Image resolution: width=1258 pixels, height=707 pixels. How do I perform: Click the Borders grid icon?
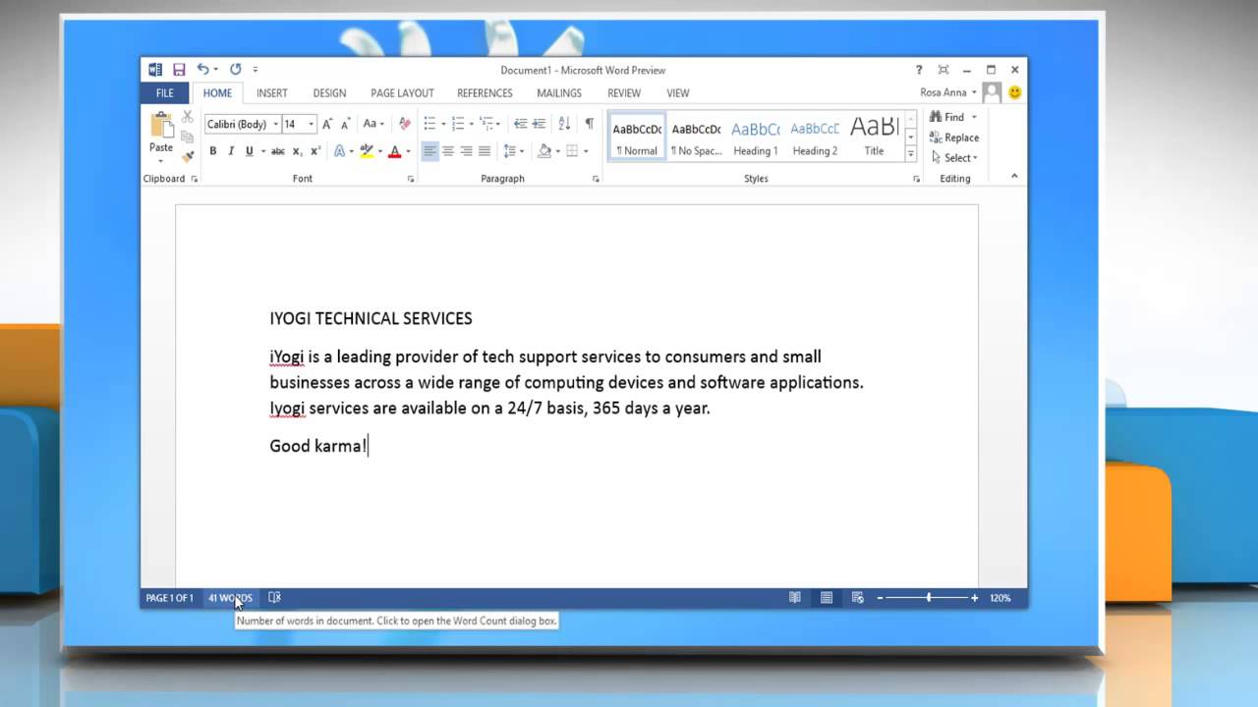572,151
